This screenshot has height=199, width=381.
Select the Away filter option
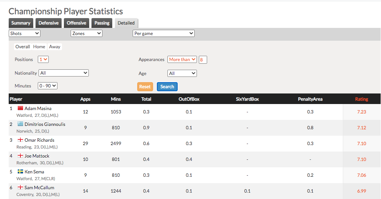coord(55,47)
